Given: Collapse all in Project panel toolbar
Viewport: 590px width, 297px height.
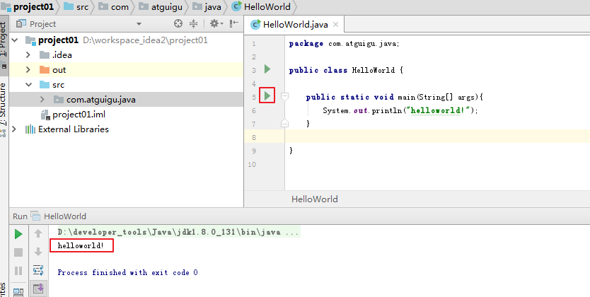Looking at the screenshot, I should [x=193, y=23].
